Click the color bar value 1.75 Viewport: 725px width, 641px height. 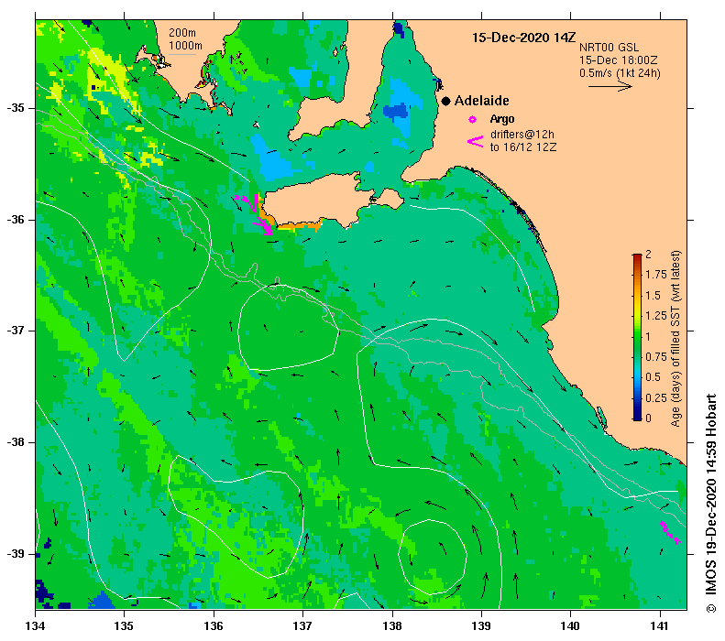pyautogui.click(x=656, y=275)
